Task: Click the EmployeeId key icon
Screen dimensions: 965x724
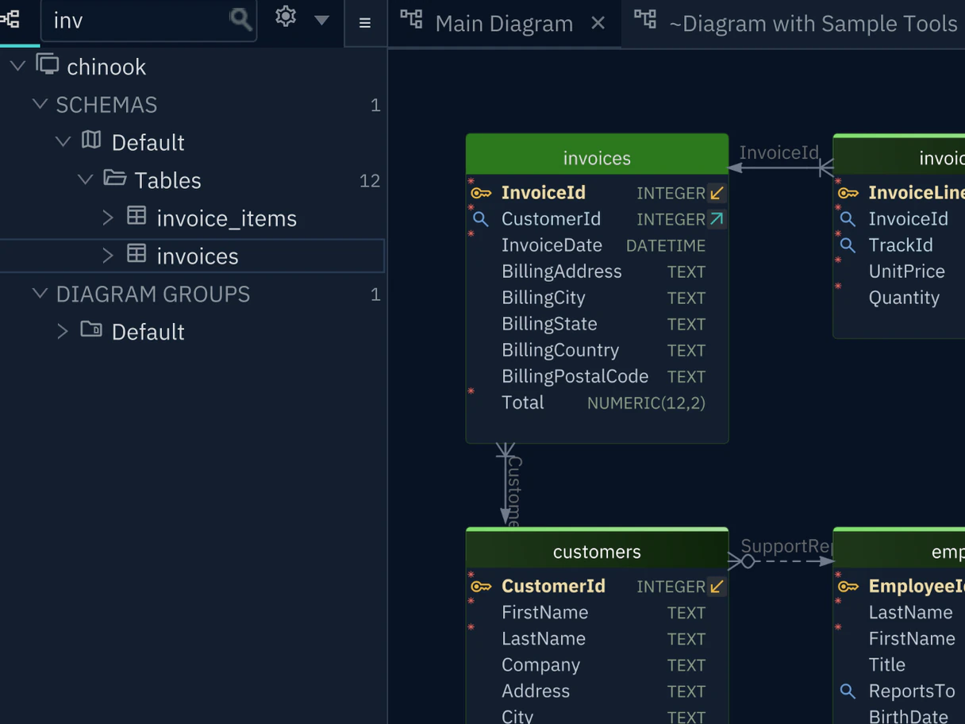Action: pyautogui.click(x=848, y=587)
